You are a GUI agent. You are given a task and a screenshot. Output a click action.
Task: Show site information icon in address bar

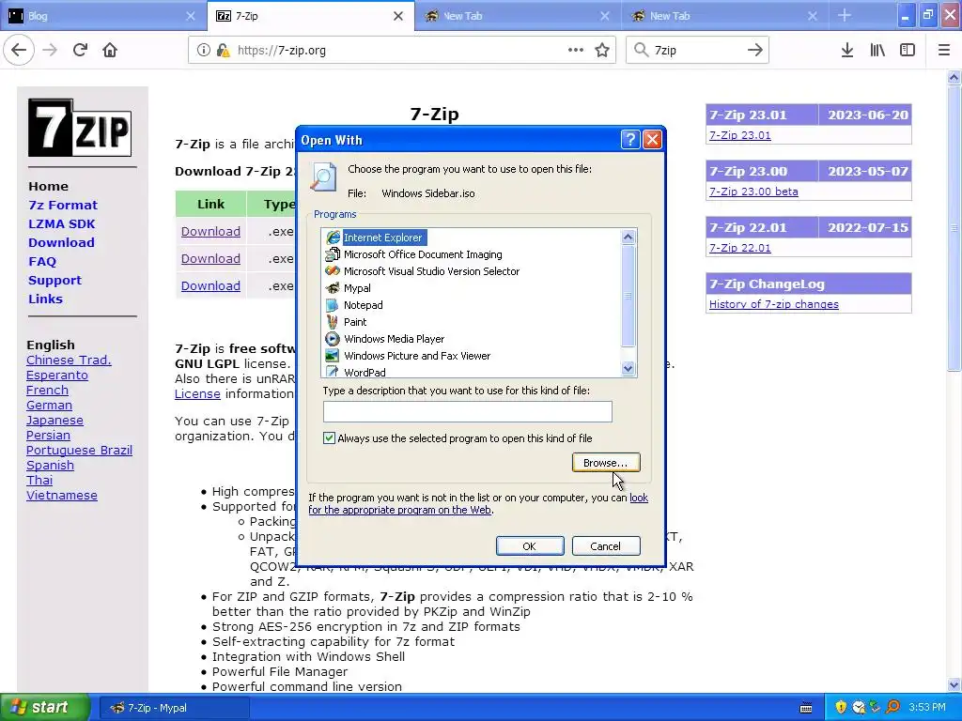tap(203, 51)
